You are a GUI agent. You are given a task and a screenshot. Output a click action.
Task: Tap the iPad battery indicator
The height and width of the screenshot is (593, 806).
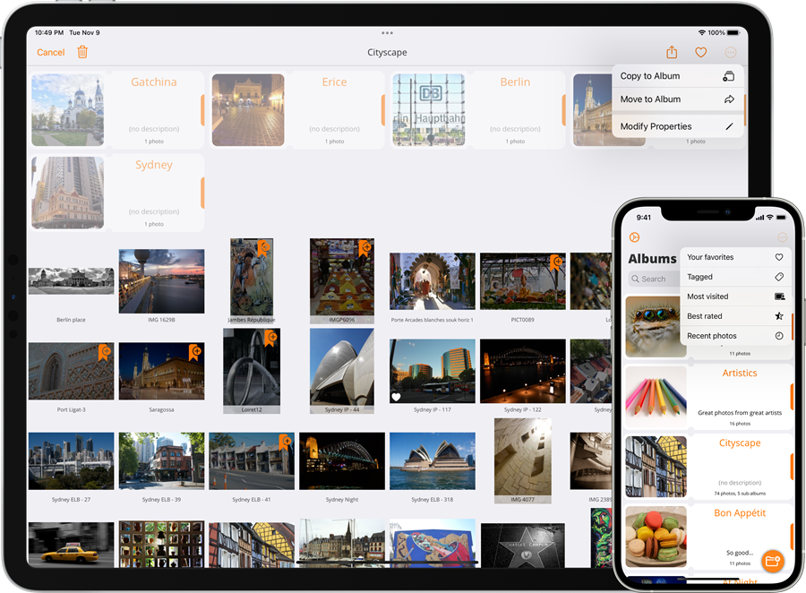tap(733, 32)
